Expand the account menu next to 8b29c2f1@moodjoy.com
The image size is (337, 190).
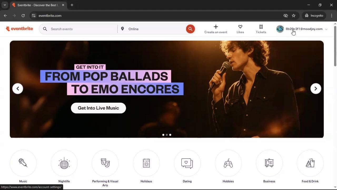coord(326,29)
